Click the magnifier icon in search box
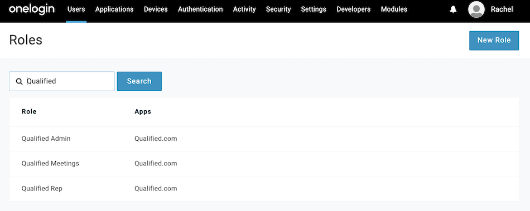The height and width of the screenshot is (211, 530). tap(20, 81)
